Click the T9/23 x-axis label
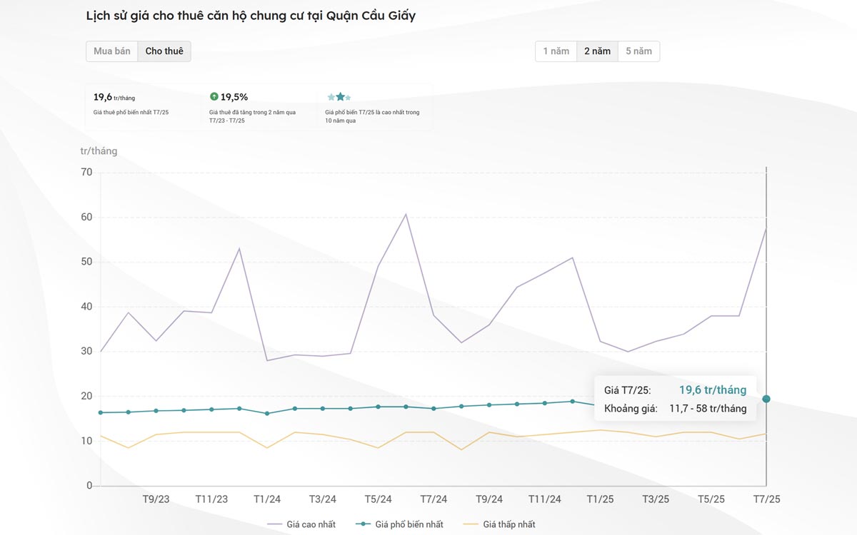The image size is (857, 535). 156,499
